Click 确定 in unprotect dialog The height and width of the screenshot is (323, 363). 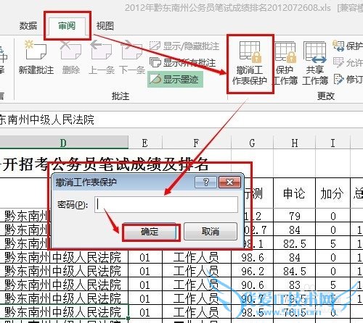[150, 232]
